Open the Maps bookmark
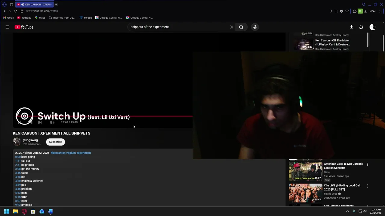The image size is (385, 216). pos(40,18)
